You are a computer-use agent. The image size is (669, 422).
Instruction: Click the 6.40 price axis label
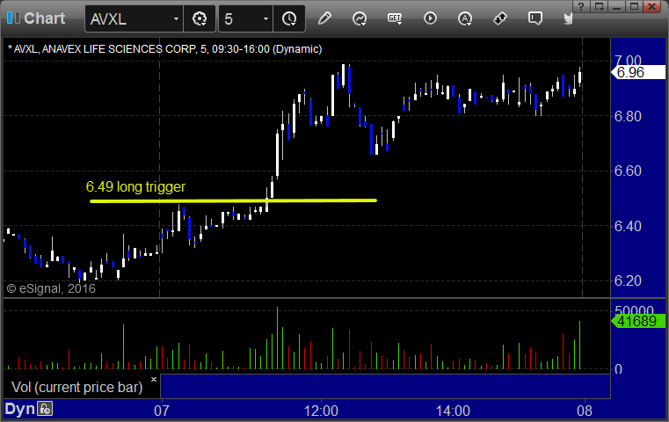[628, 226]
